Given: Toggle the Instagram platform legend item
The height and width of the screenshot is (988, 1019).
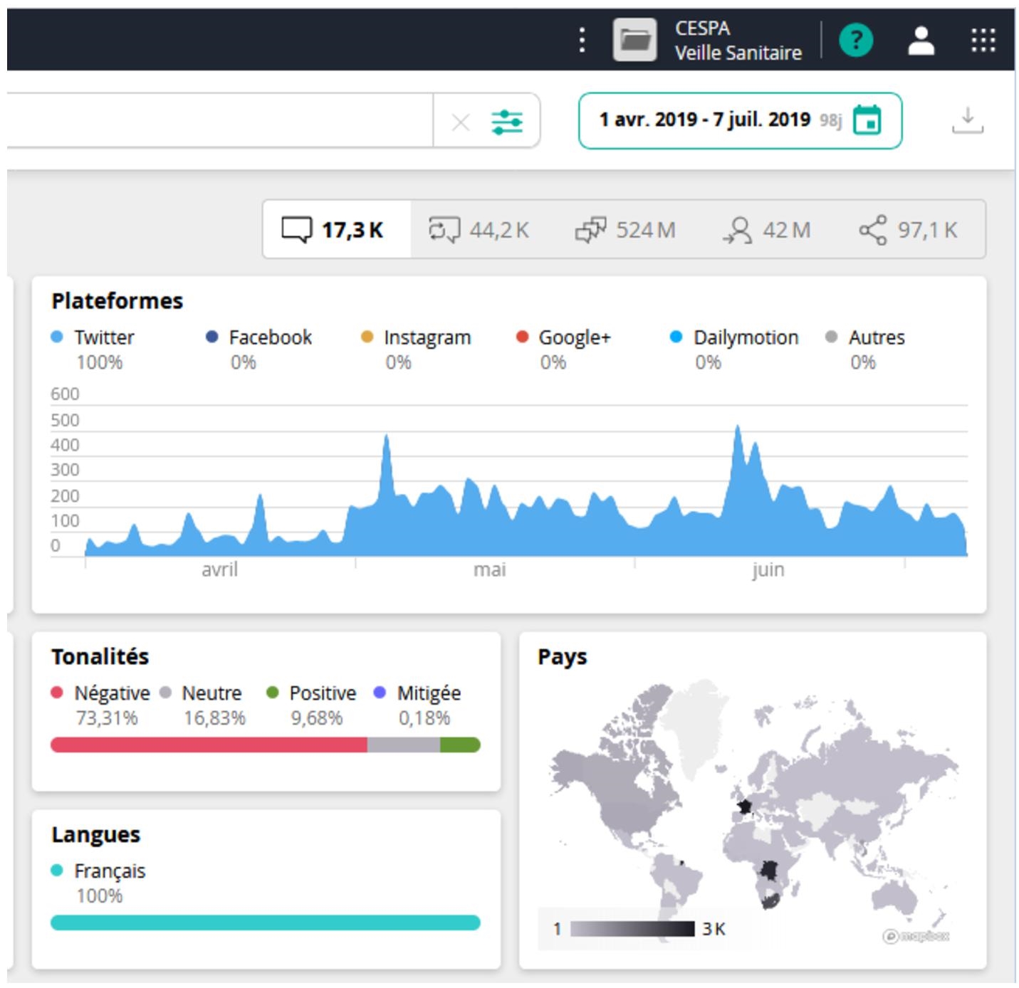Looking at the screenshot, I should tap(416, 349).
